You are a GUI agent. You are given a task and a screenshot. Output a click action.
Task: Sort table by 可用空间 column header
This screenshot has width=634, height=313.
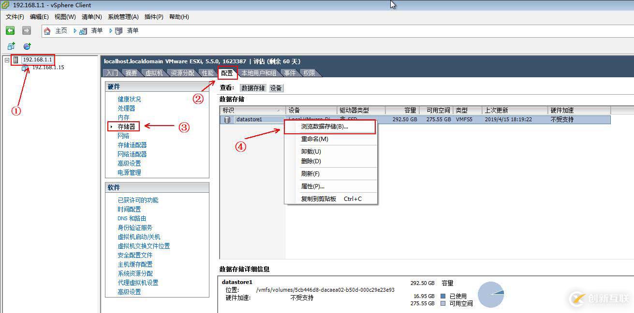436,110
